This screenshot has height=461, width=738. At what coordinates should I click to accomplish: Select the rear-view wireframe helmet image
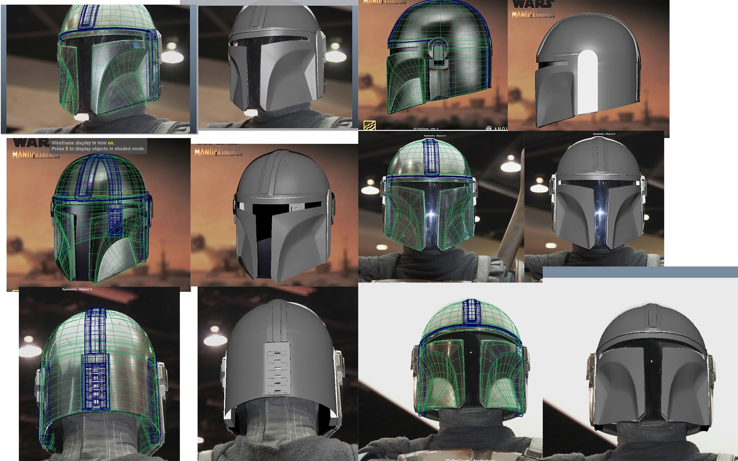click(x=99, y=373)
